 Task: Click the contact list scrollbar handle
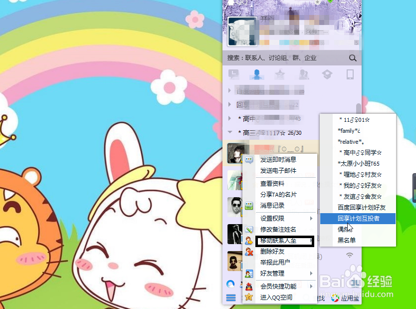(x=359, y=108)
